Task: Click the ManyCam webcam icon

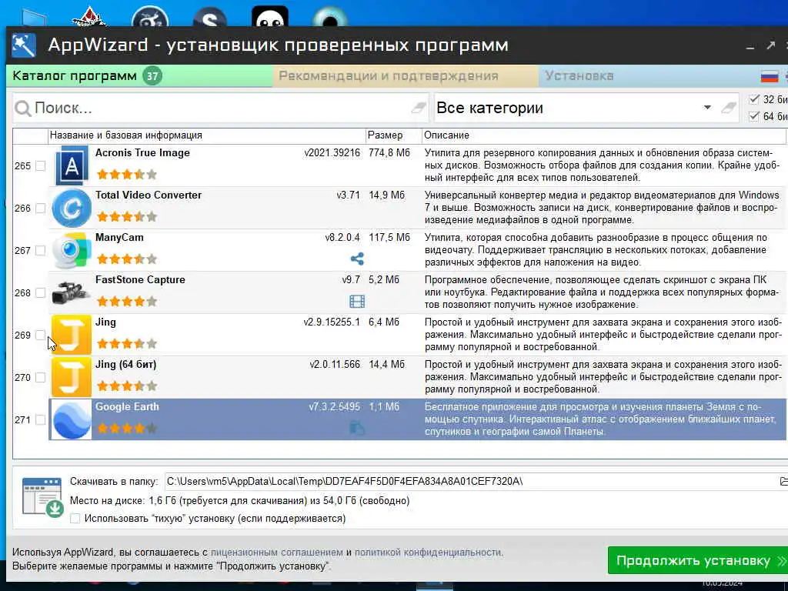Action: [x=72, y=250]
